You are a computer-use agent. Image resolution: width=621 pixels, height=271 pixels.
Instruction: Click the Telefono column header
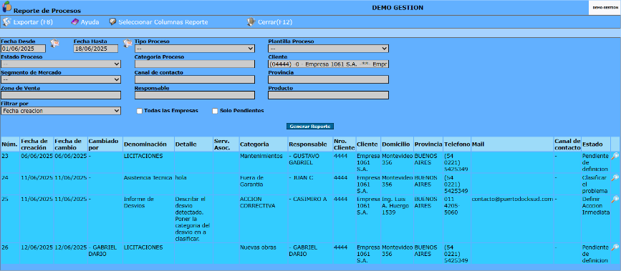[457, 144]
